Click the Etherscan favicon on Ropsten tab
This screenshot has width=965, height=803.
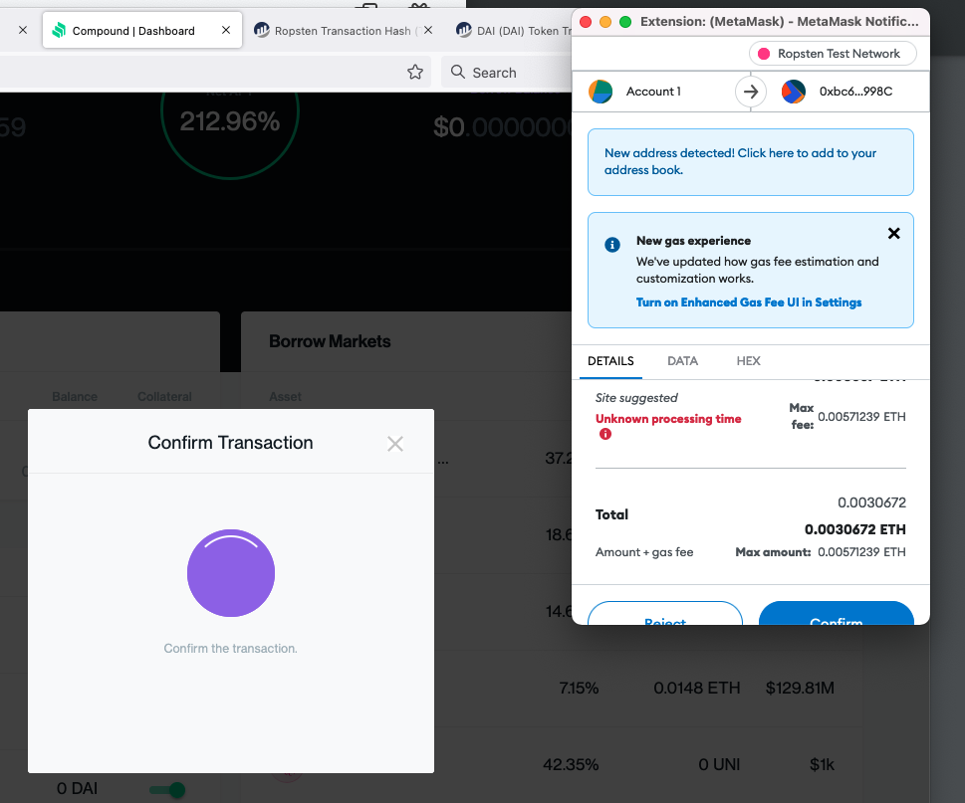tap(262, 30)
